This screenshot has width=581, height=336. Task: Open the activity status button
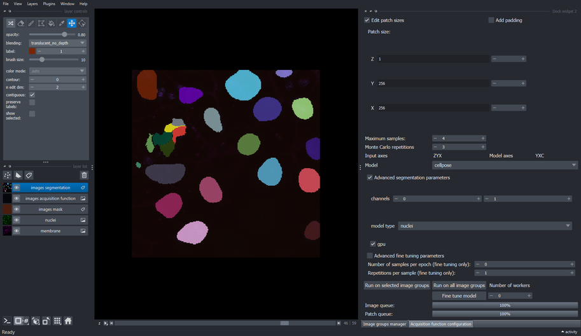570,332
